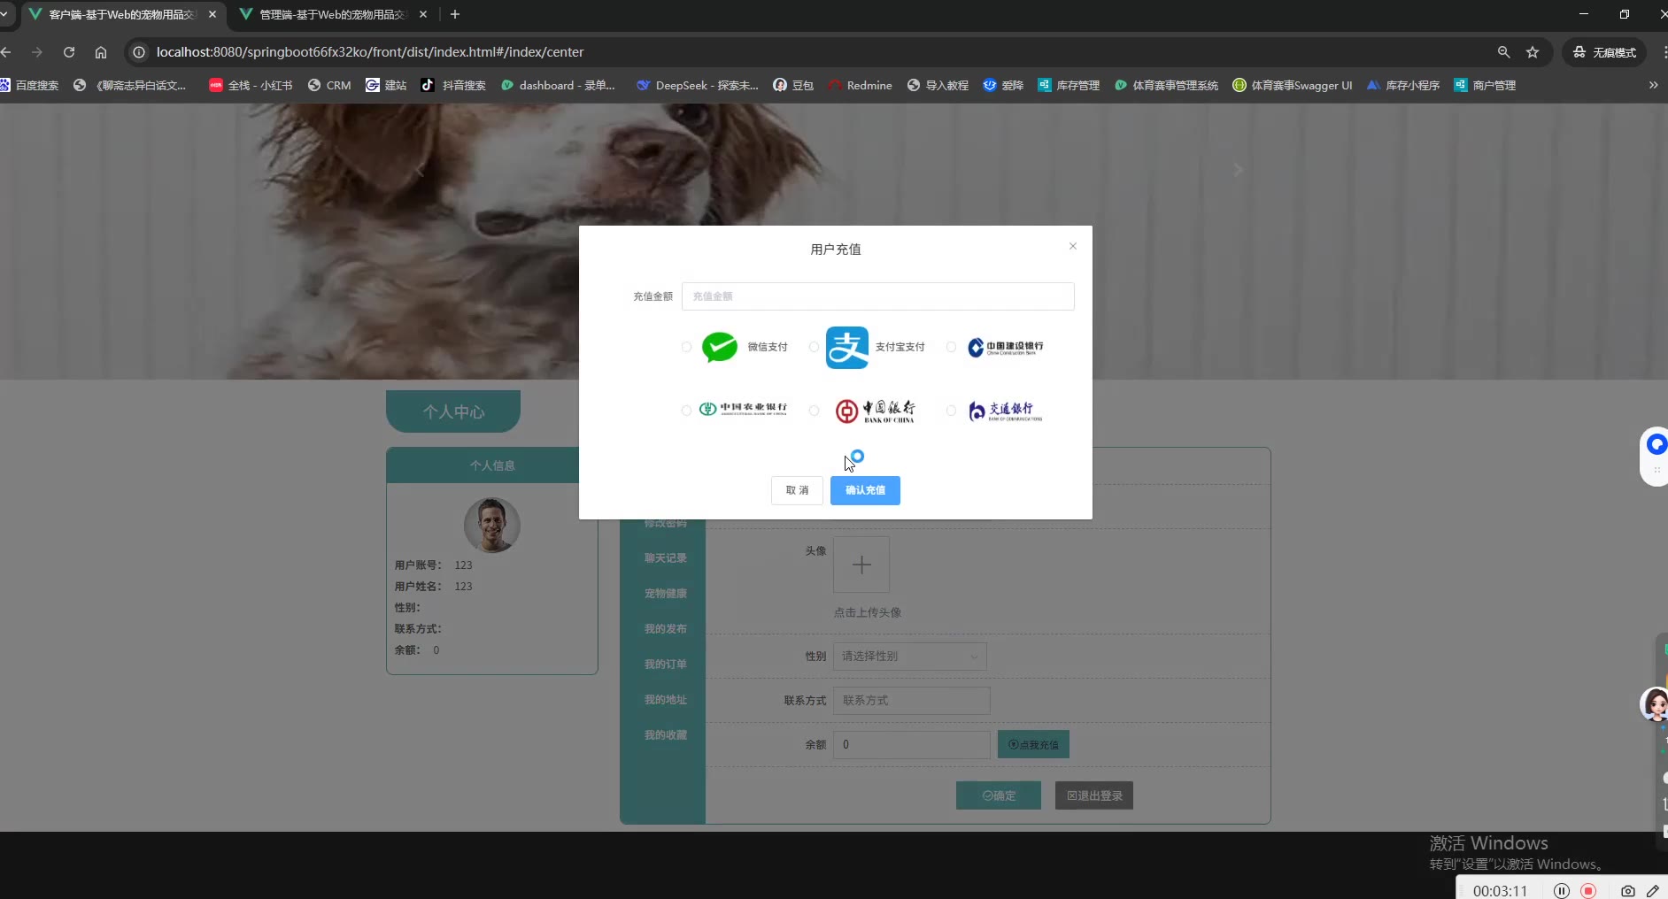Open 宠物健康 in the sidebar menu
The height and width of the screenshot is (899, 1668).
tap(665, 594)
